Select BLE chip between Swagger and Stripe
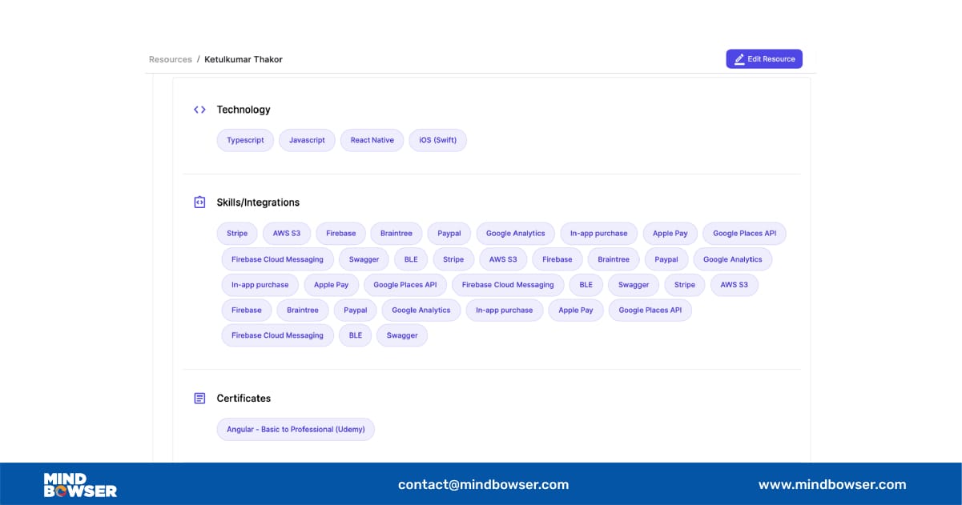 pyautogui.click(x=411, y=259)
